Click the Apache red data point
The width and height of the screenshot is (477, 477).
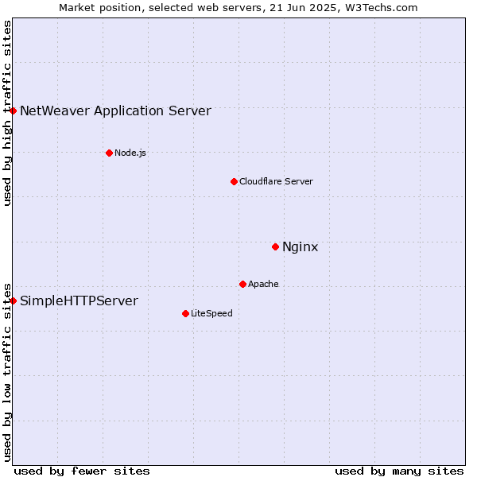pyautogui.click(x=242, y=284)
